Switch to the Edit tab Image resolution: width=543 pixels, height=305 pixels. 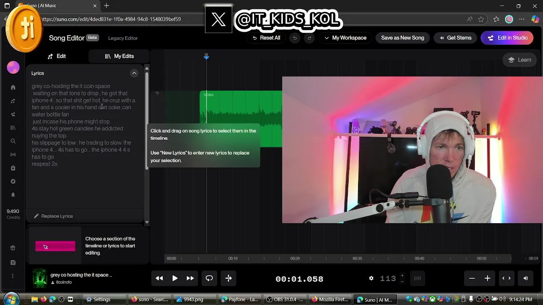(x=57, y=56)
